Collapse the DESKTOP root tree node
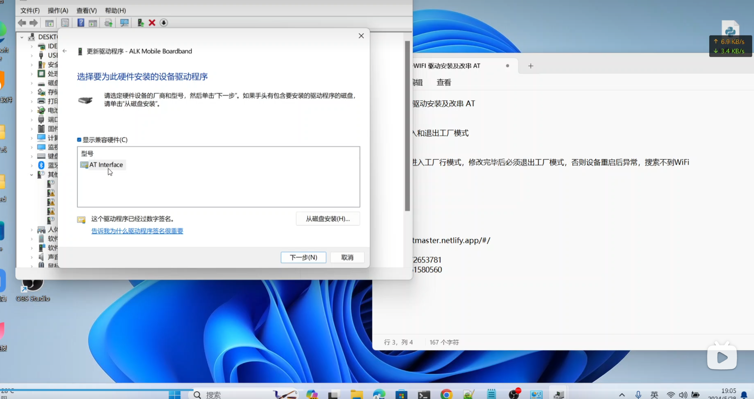Image resolution: width=754 pixels, height=399 pixels. tap(22, 37)
